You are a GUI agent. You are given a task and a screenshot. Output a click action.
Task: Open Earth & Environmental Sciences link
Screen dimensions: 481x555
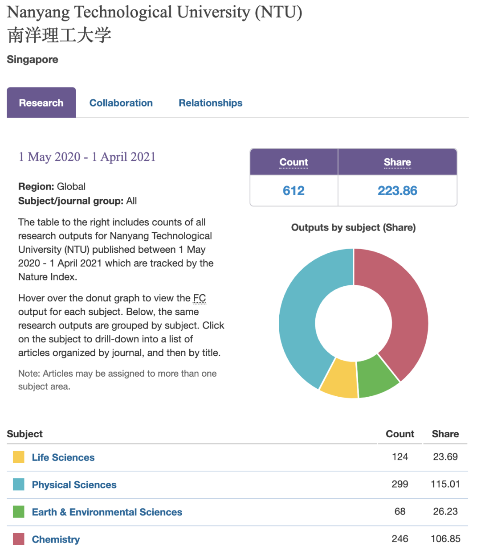107,512
